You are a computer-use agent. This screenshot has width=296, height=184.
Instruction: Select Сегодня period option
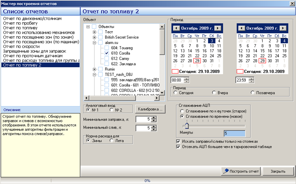(175, 93)
